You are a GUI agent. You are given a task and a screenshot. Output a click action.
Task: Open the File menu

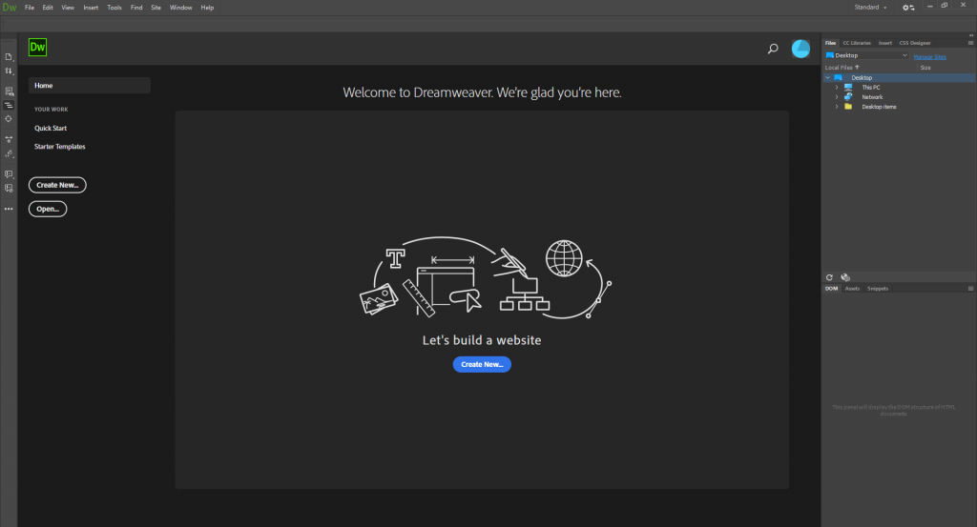30,8
